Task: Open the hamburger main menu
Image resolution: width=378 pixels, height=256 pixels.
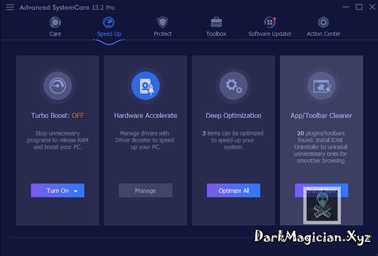Action: pyautogui.click(x=10, y=7)
